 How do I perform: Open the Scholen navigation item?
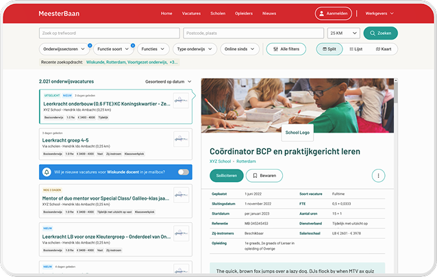[218, 14]
